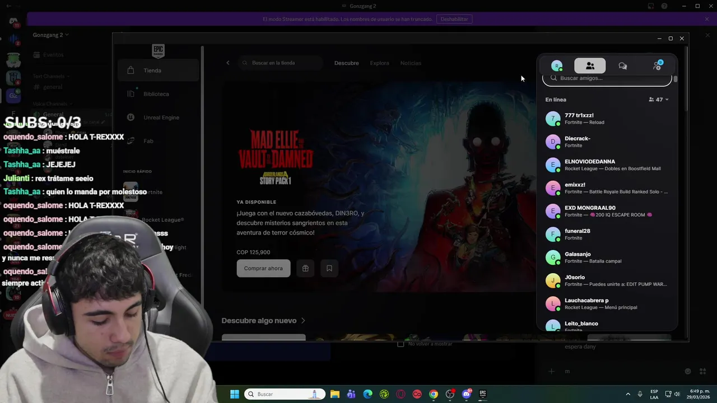This screenshot has width=717, height=403.
Task: Select friend funeral28
Action: (607, 234)
